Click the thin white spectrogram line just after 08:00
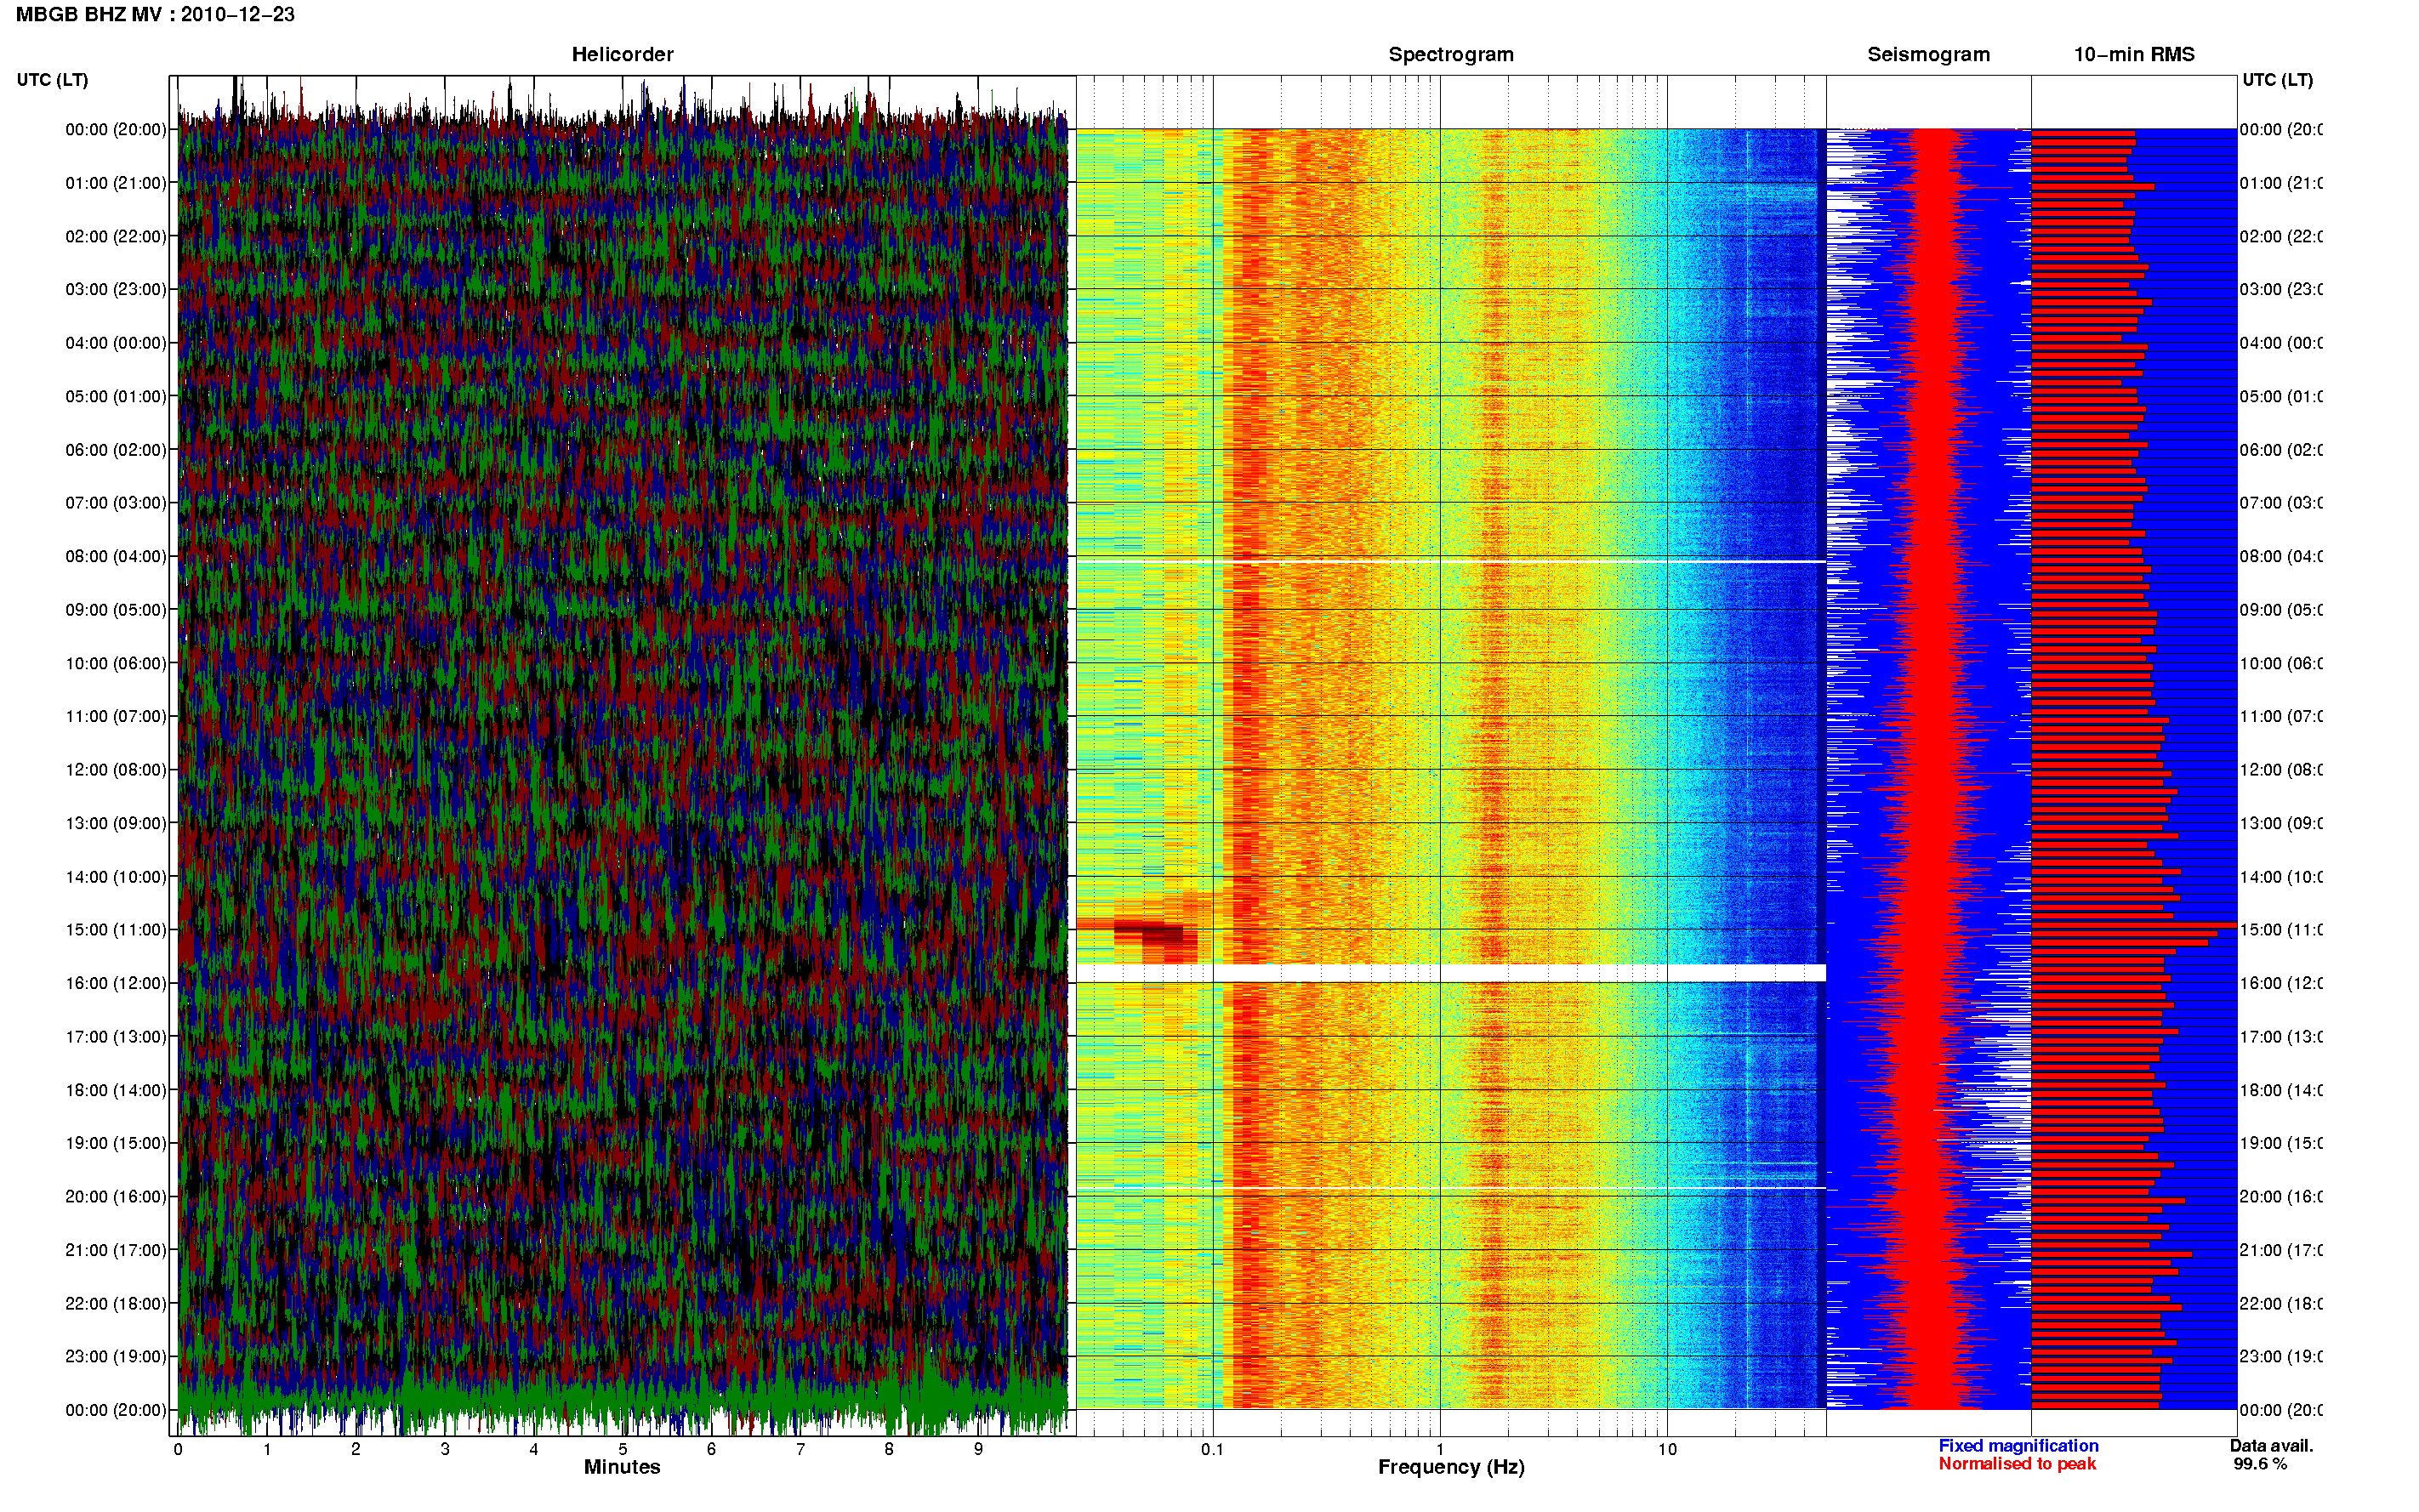The image size is (2419, 1512). (1450, 562)
